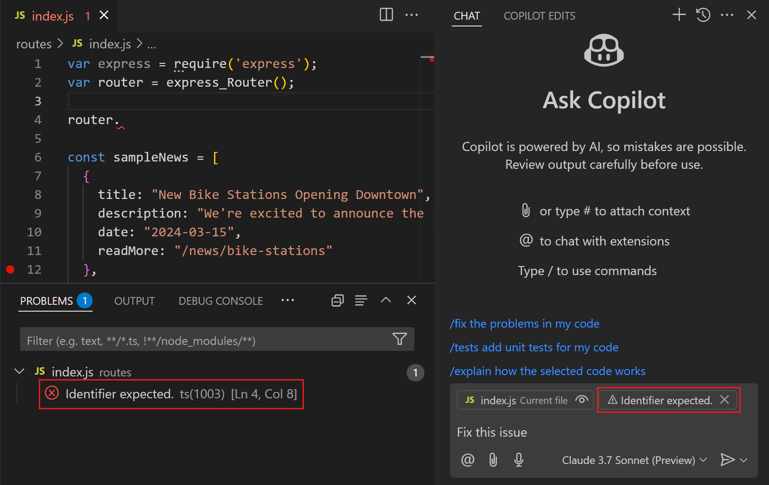The height and width of the screenshot is (485, 769).
Task: Open chat with extensions @ button
Action: tap(468, 460)
